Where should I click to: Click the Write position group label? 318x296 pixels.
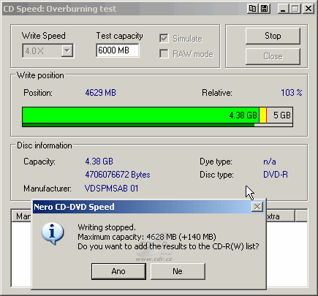click(40, 75)
